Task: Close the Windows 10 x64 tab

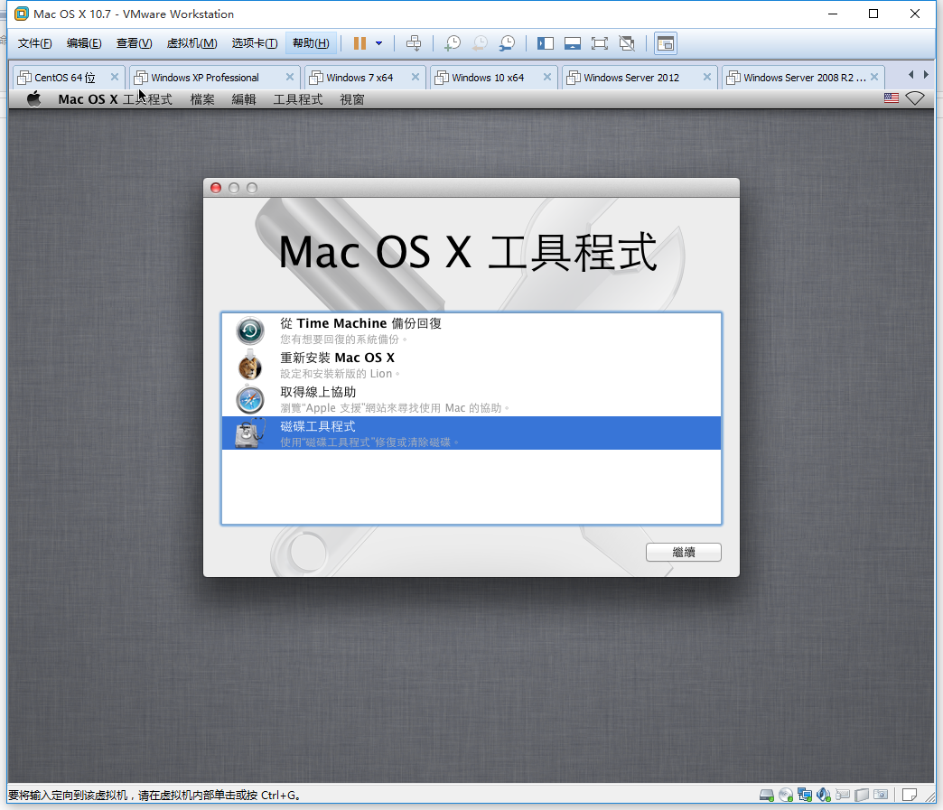Action: click(x=547, y=77)
